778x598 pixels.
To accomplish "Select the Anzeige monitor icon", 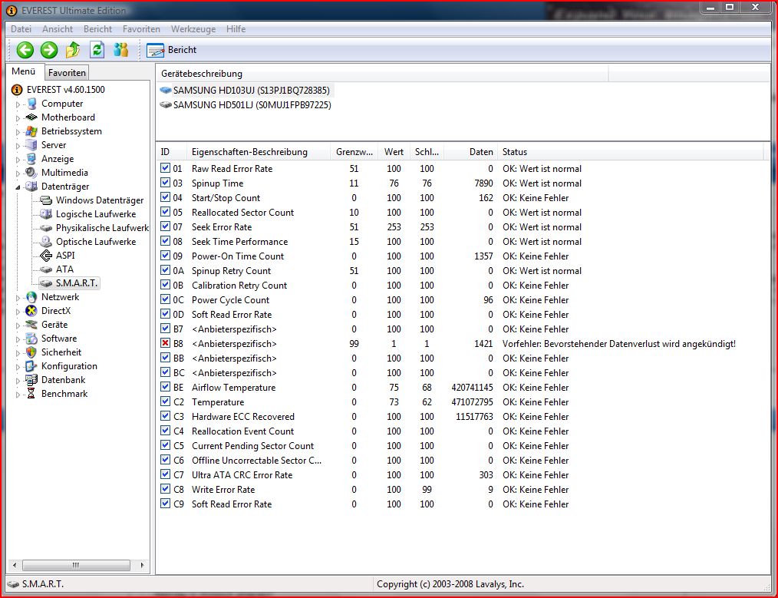I will [x=31, y=159].
